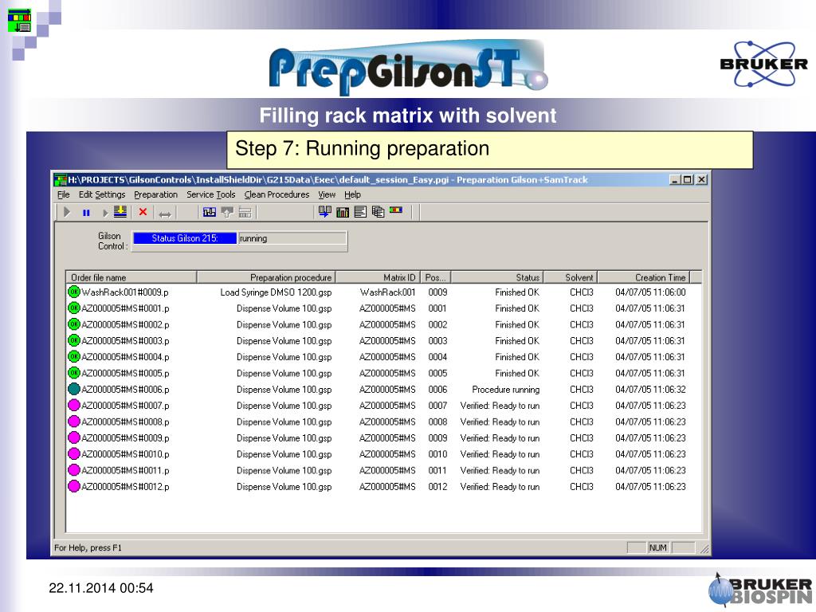Click 'For Help, press F1' status bar text
816x612 pixels.
point(88,547)
